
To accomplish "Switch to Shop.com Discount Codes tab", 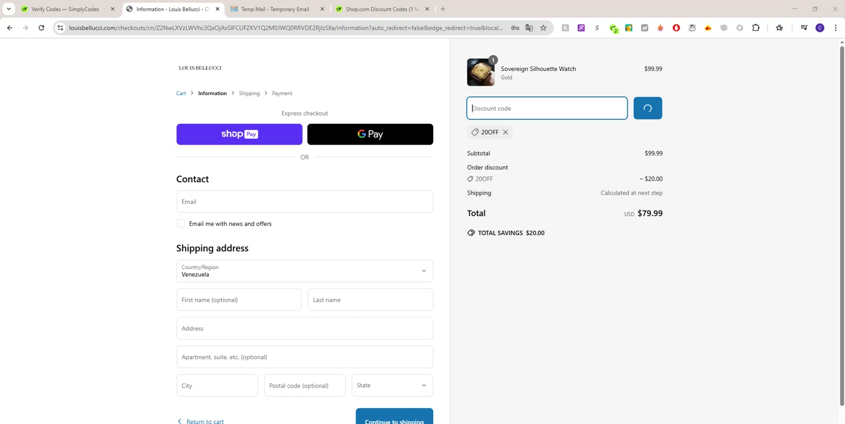I will click(x=382, y=9).
